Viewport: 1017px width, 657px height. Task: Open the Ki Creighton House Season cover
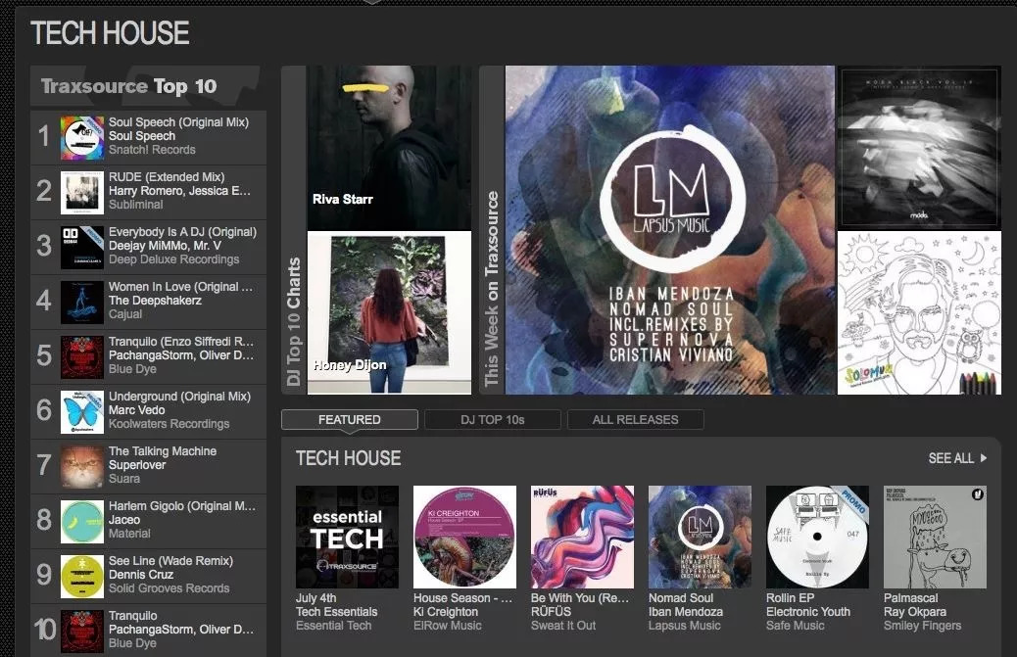coord(465,538)
